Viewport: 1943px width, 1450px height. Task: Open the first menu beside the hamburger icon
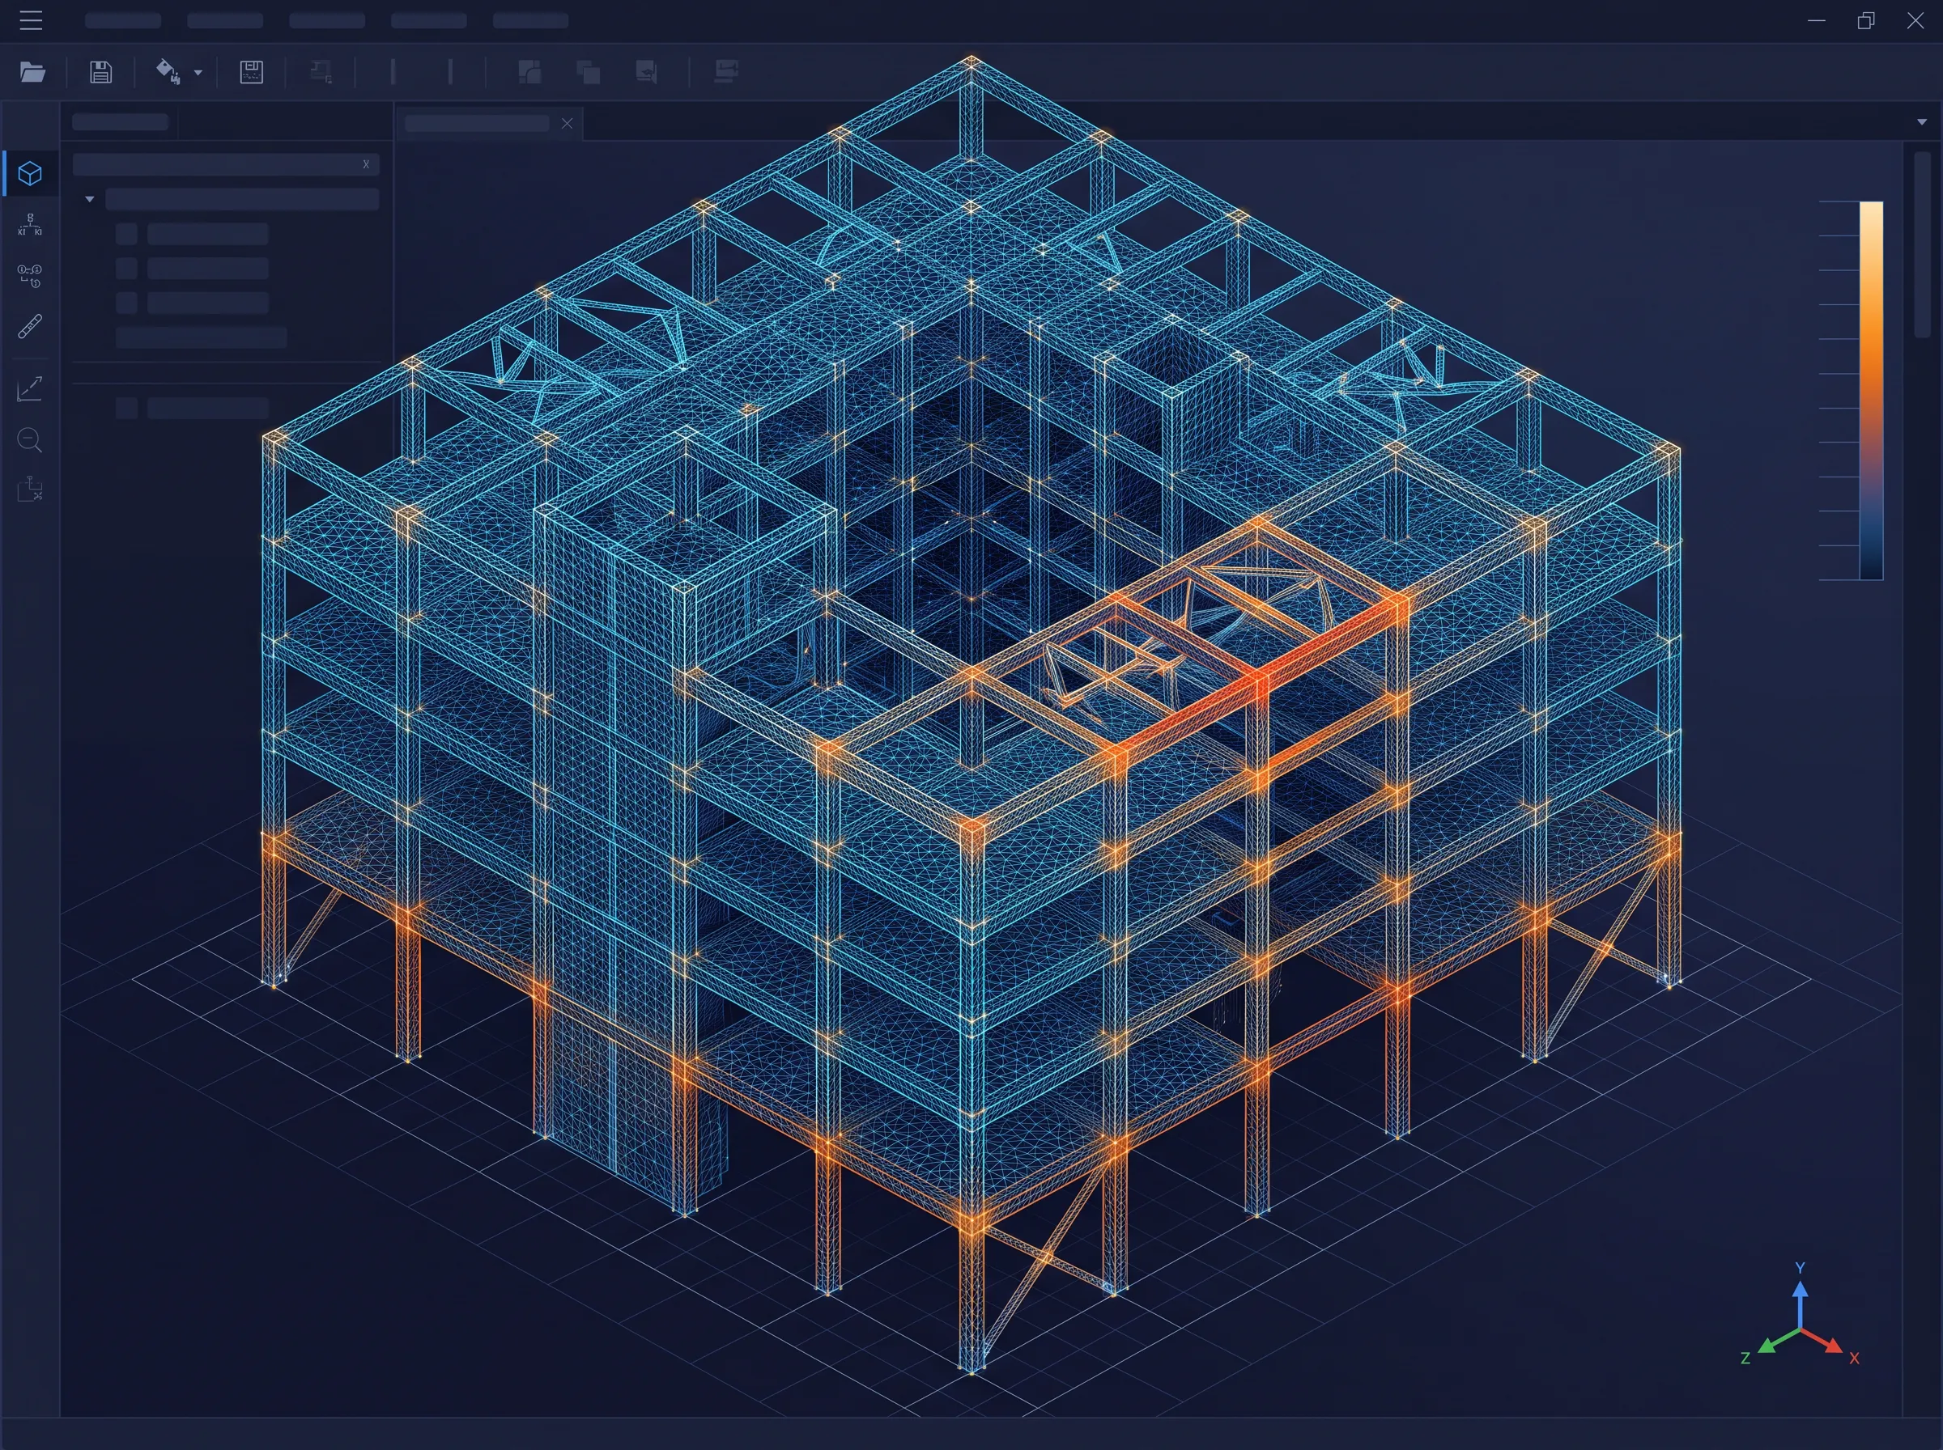tap(123, 20)
